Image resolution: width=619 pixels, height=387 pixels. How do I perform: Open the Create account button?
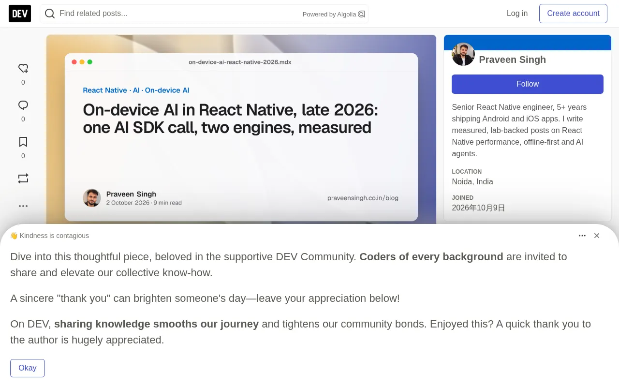[x=573, y=14]
